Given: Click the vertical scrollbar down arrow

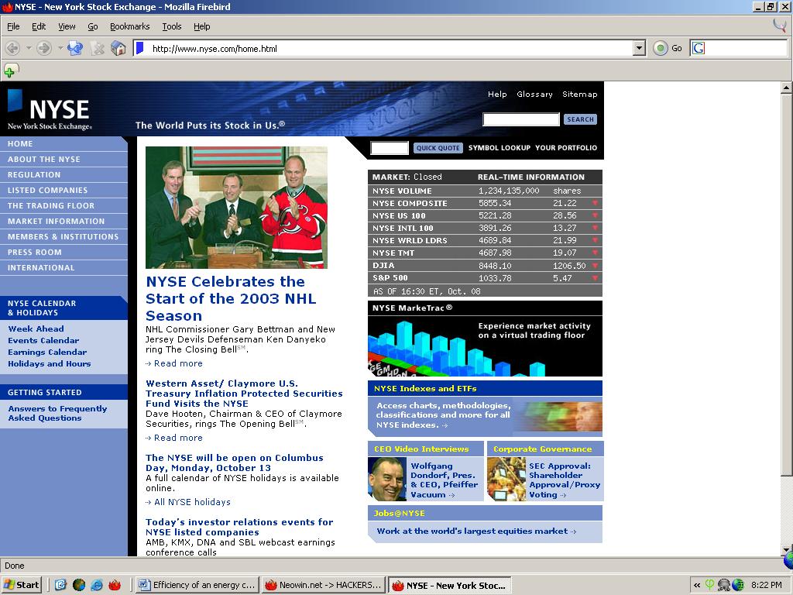Looking at the screenshot, I should (787, 550).
